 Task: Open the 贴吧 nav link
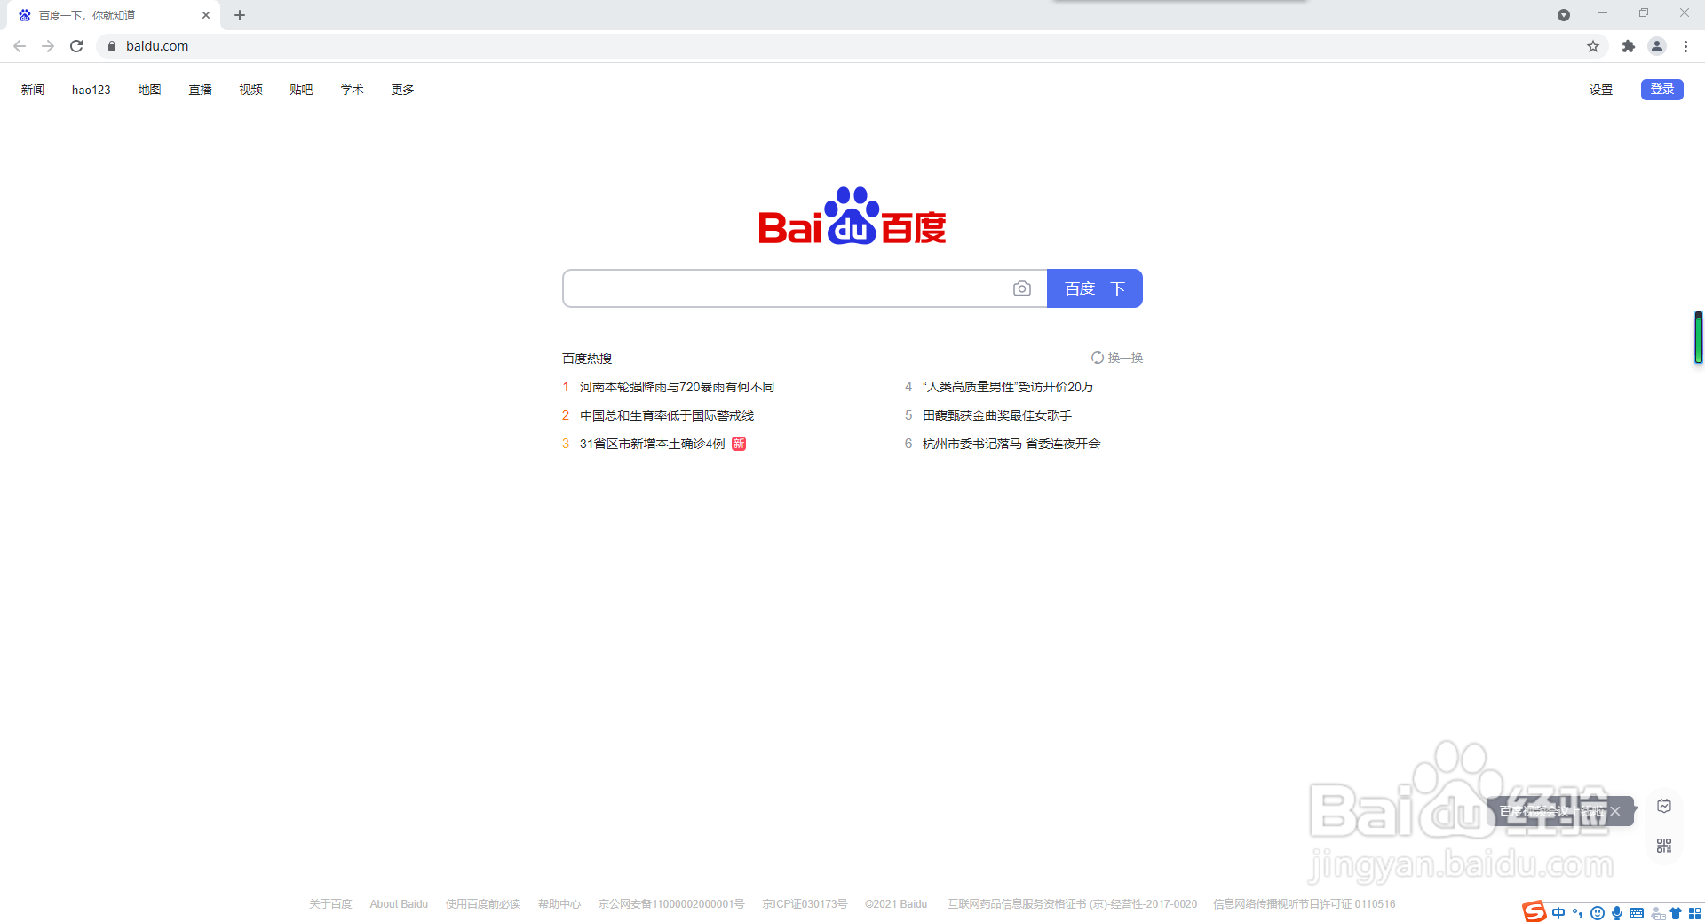click(301, 90)
